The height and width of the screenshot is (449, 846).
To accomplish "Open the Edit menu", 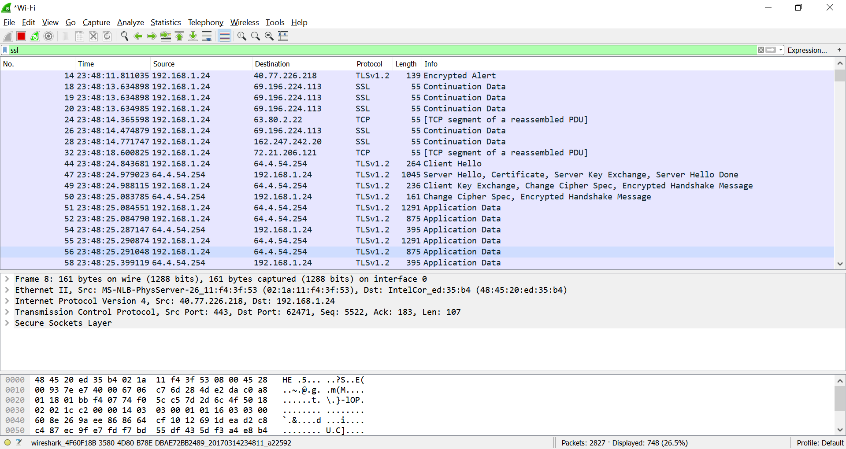I will 29,22.
